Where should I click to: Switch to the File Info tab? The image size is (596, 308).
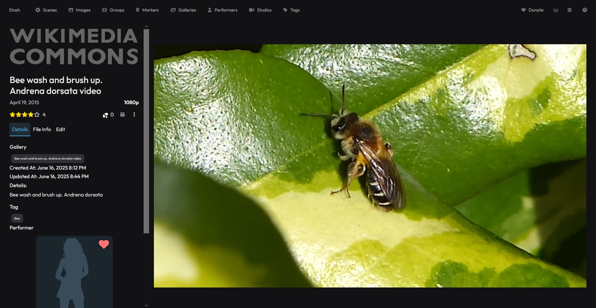pos(42,129)
